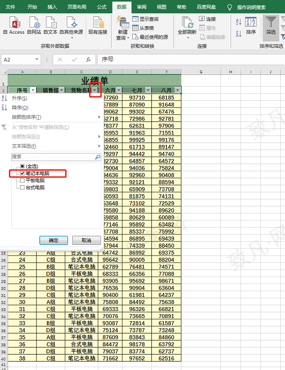
Task: Click the 操作说明搜索 search box
Action: pyautogui.click(x=251, y=8)
